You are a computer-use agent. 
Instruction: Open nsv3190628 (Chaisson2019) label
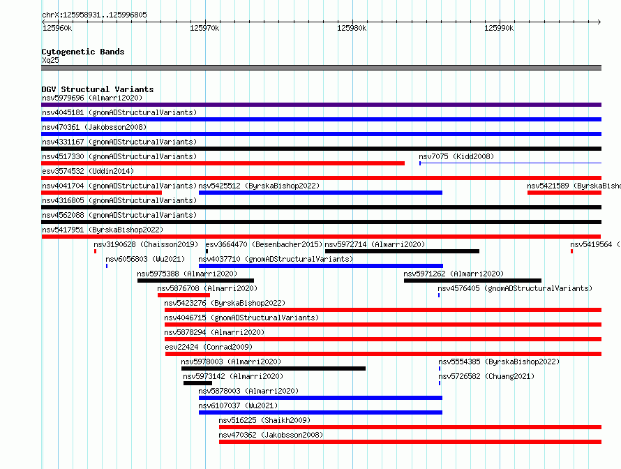(x=146, y=244)
